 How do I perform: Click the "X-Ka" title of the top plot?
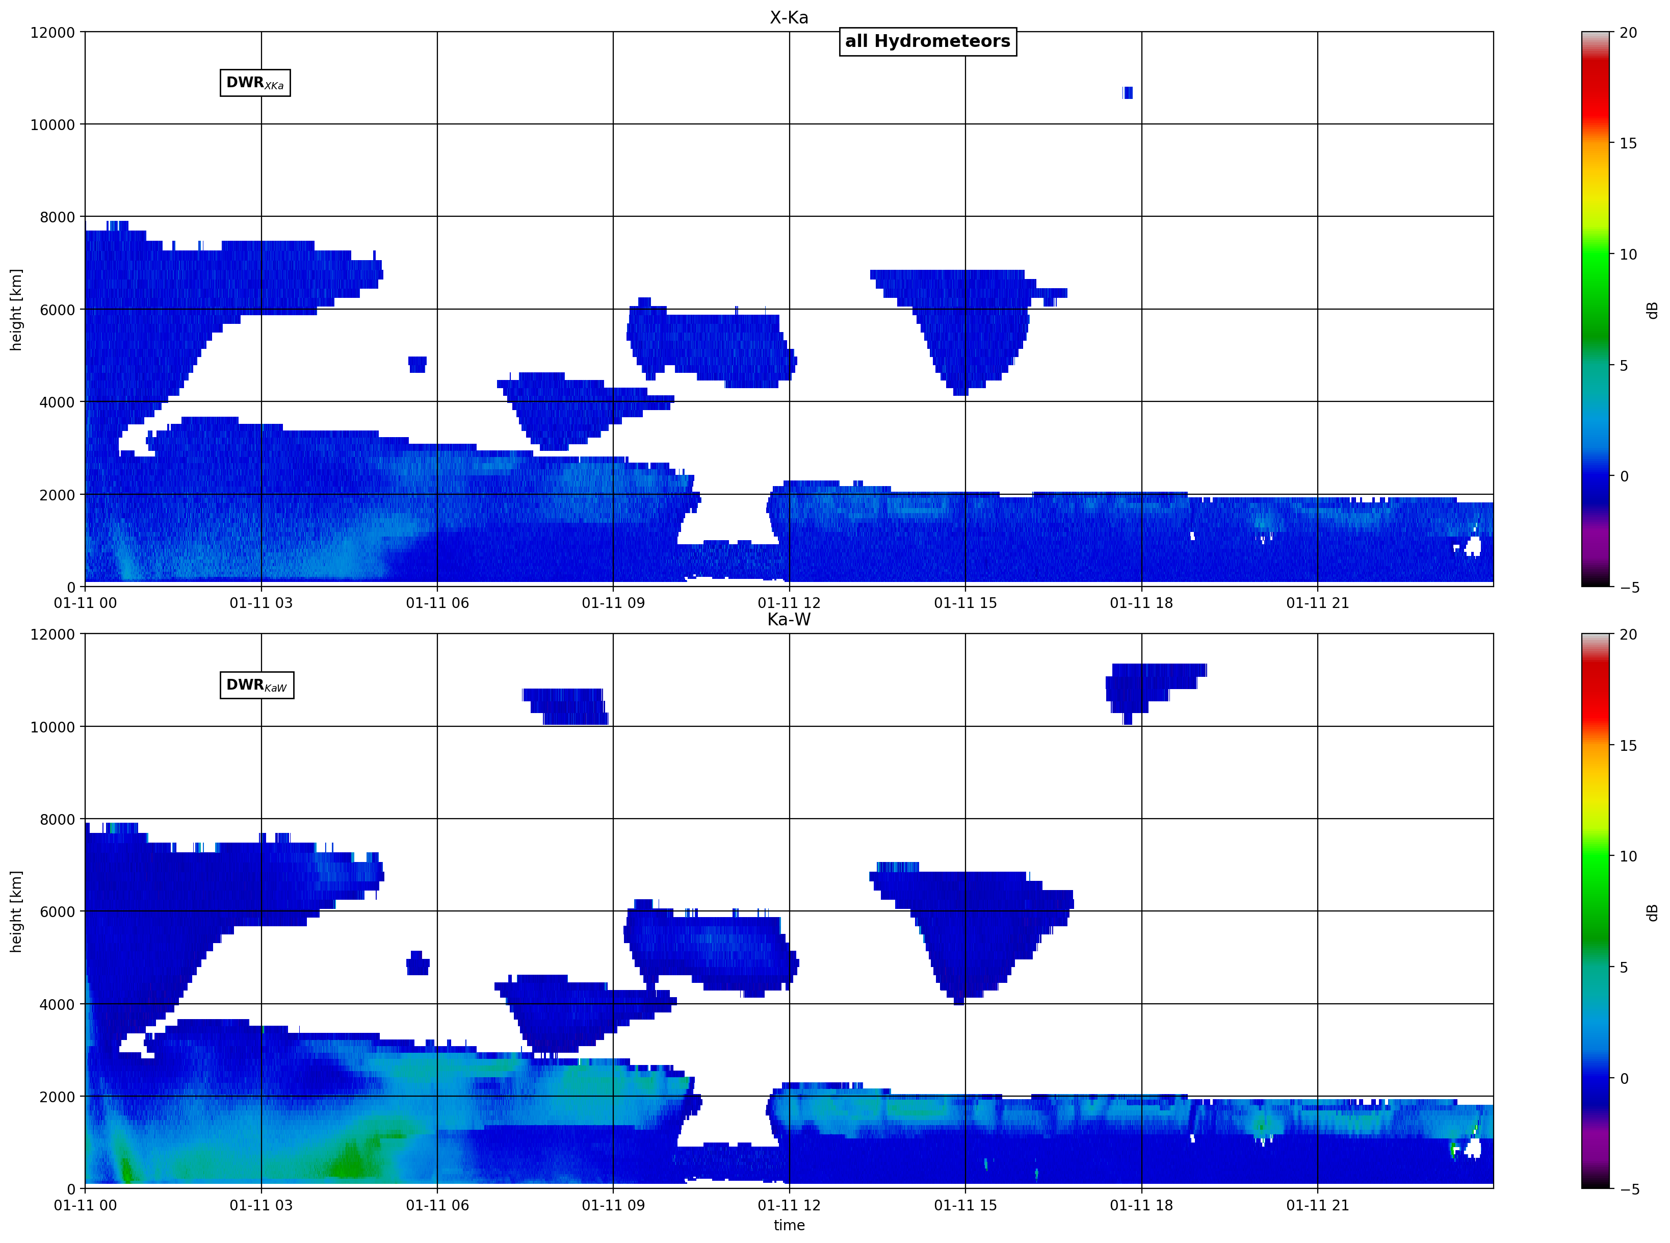point(789,17)
